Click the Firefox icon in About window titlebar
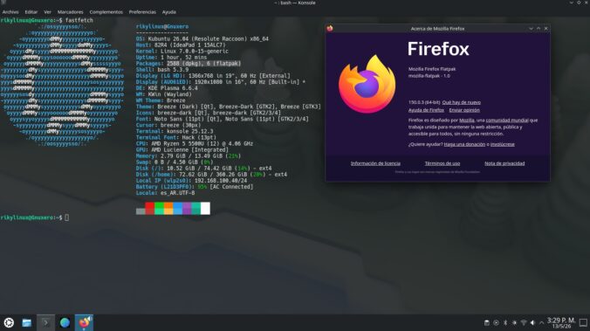 pos(330,28)
